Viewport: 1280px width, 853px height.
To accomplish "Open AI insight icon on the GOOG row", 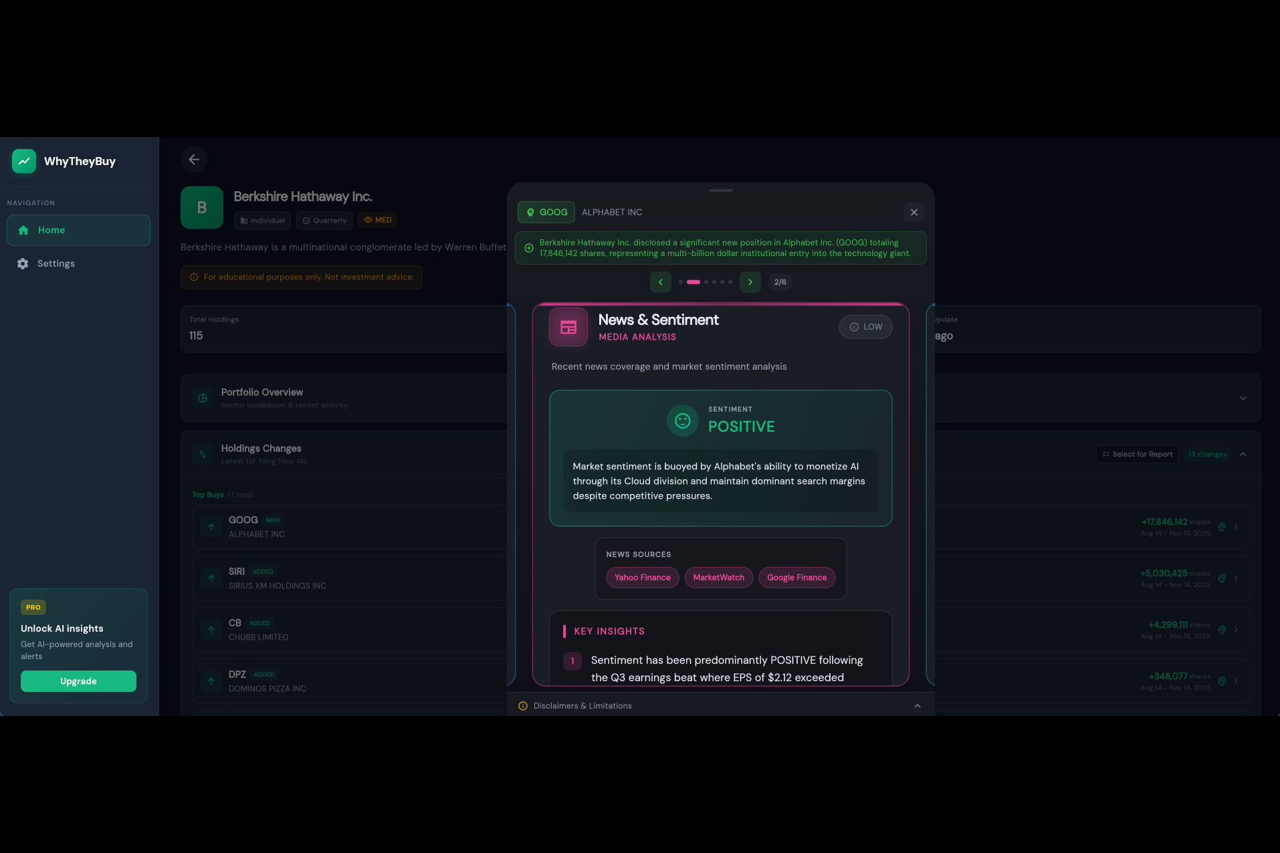I will tap(1222, 527).
